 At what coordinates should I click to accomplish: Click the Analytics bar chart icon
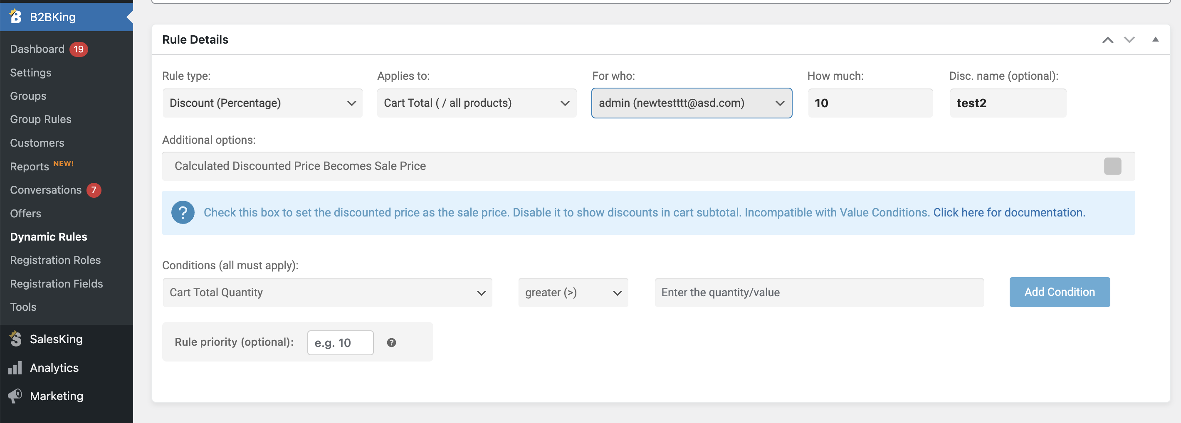(x=15, y=368)
